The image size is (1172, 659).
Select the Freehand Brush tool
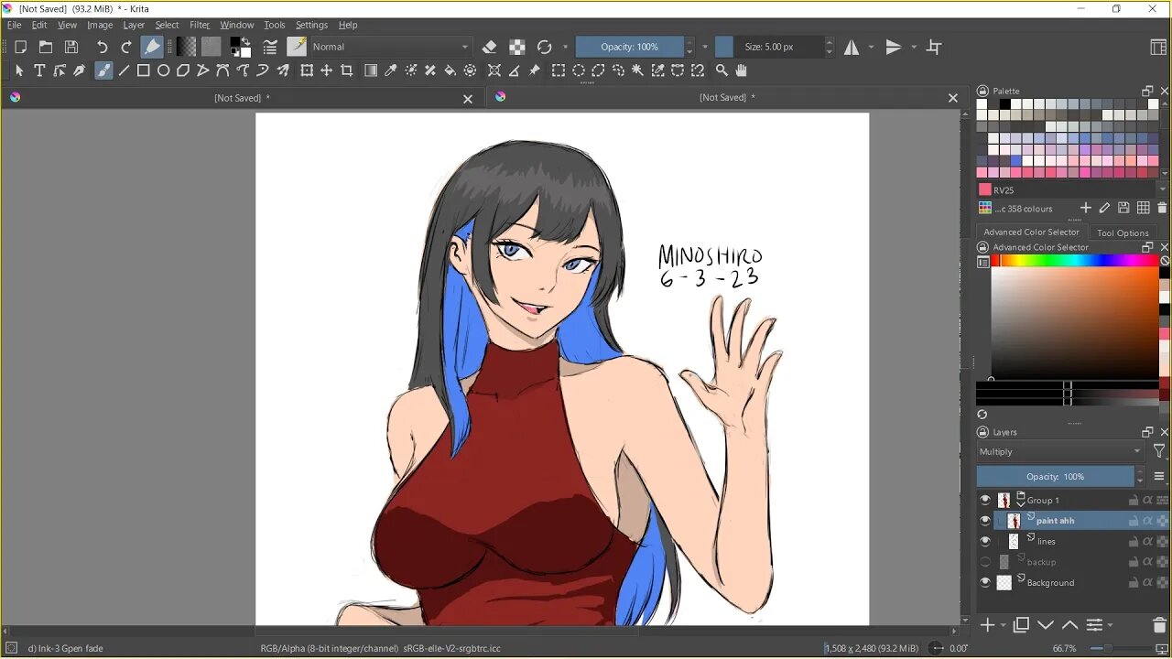[103, 70]
